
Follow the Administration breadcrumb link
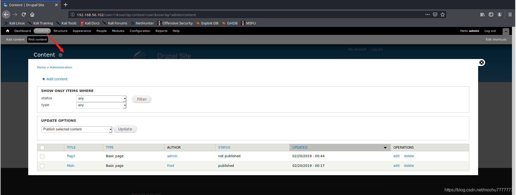[61, 67]
